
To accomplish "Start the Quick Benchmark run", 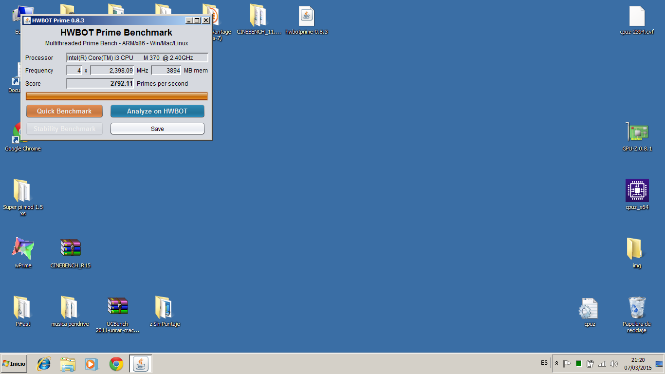I will [64, 111].
